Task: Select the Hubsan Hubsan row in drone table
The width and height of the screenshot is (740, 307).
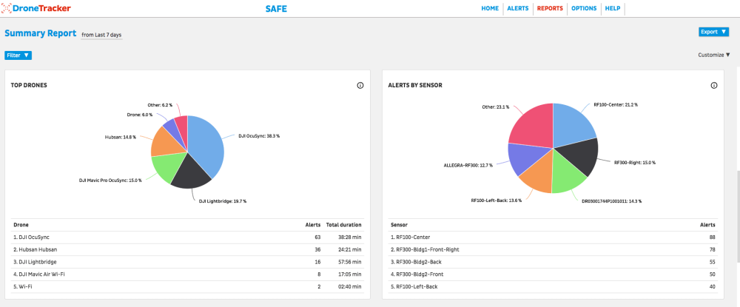Action: pyautogui.click(x=185, y=249)
